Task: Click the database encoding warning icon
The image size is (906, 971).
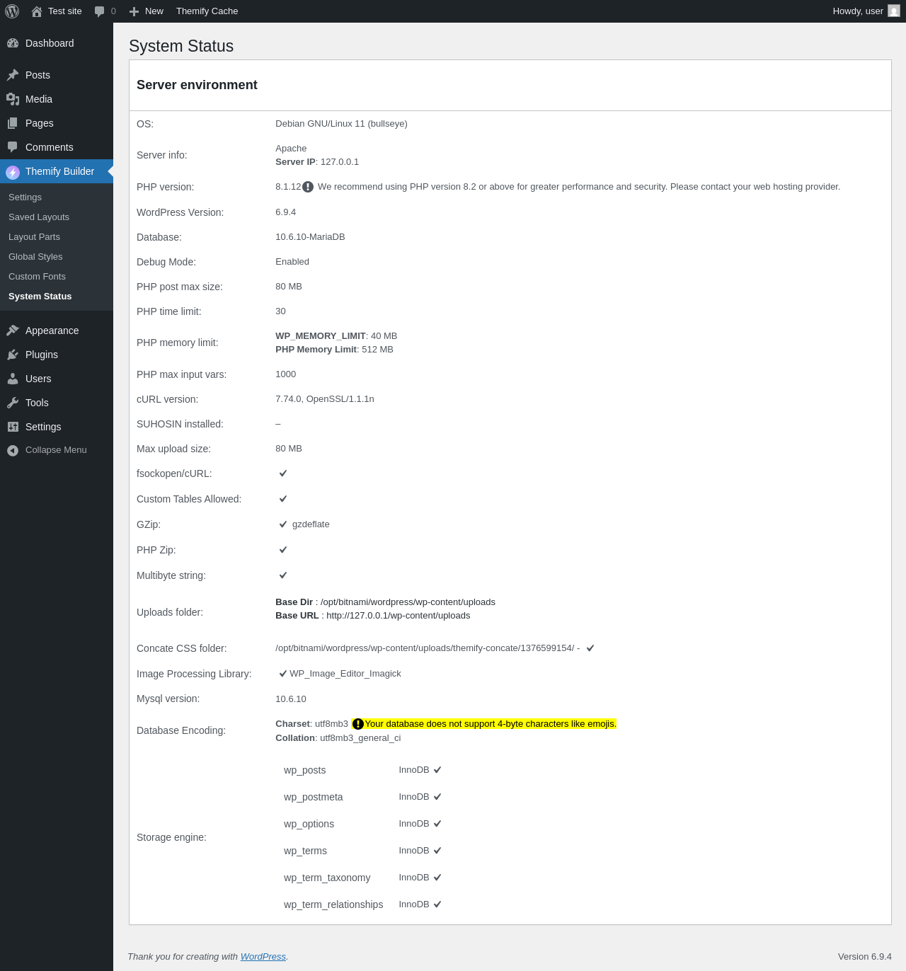Action: [358, 724]
